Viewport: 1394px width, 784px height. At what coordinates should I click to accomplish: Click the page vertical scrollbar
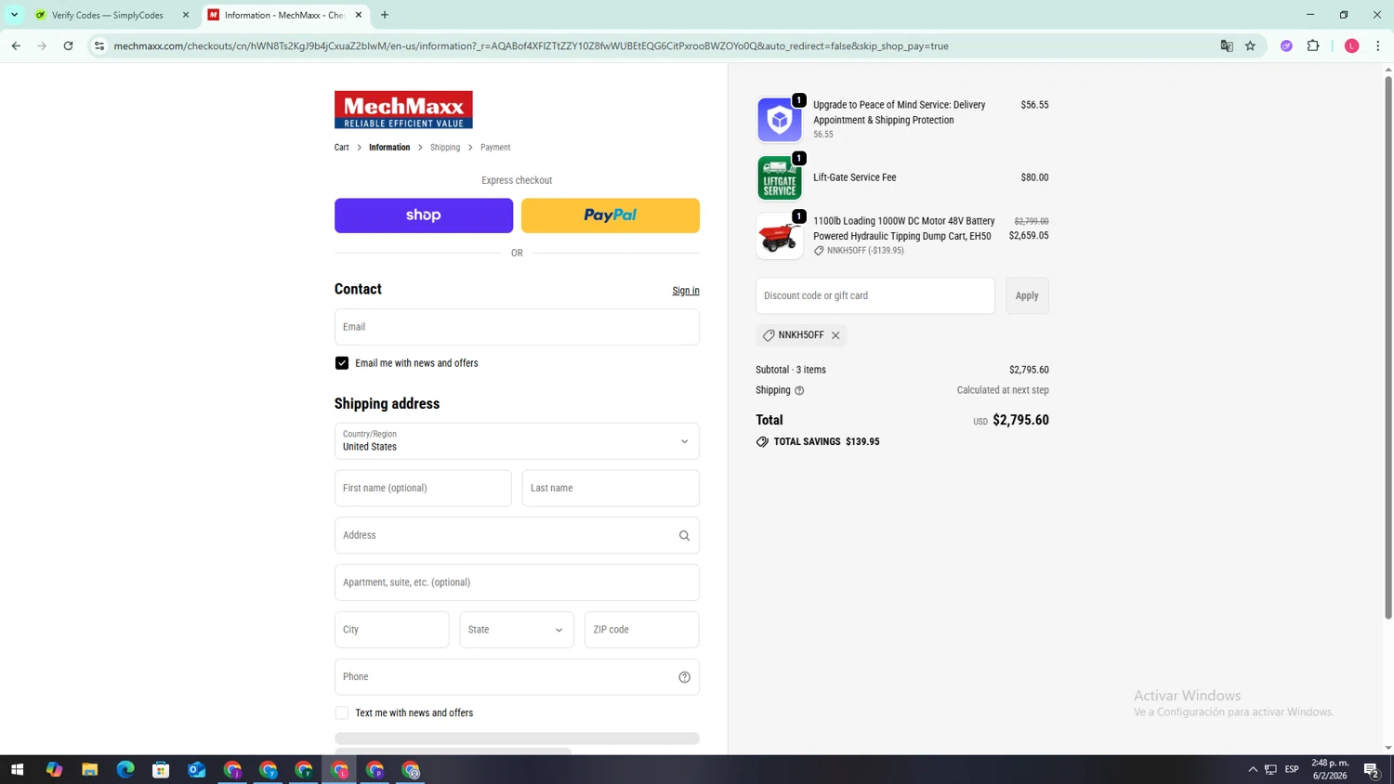point(1388,347)
